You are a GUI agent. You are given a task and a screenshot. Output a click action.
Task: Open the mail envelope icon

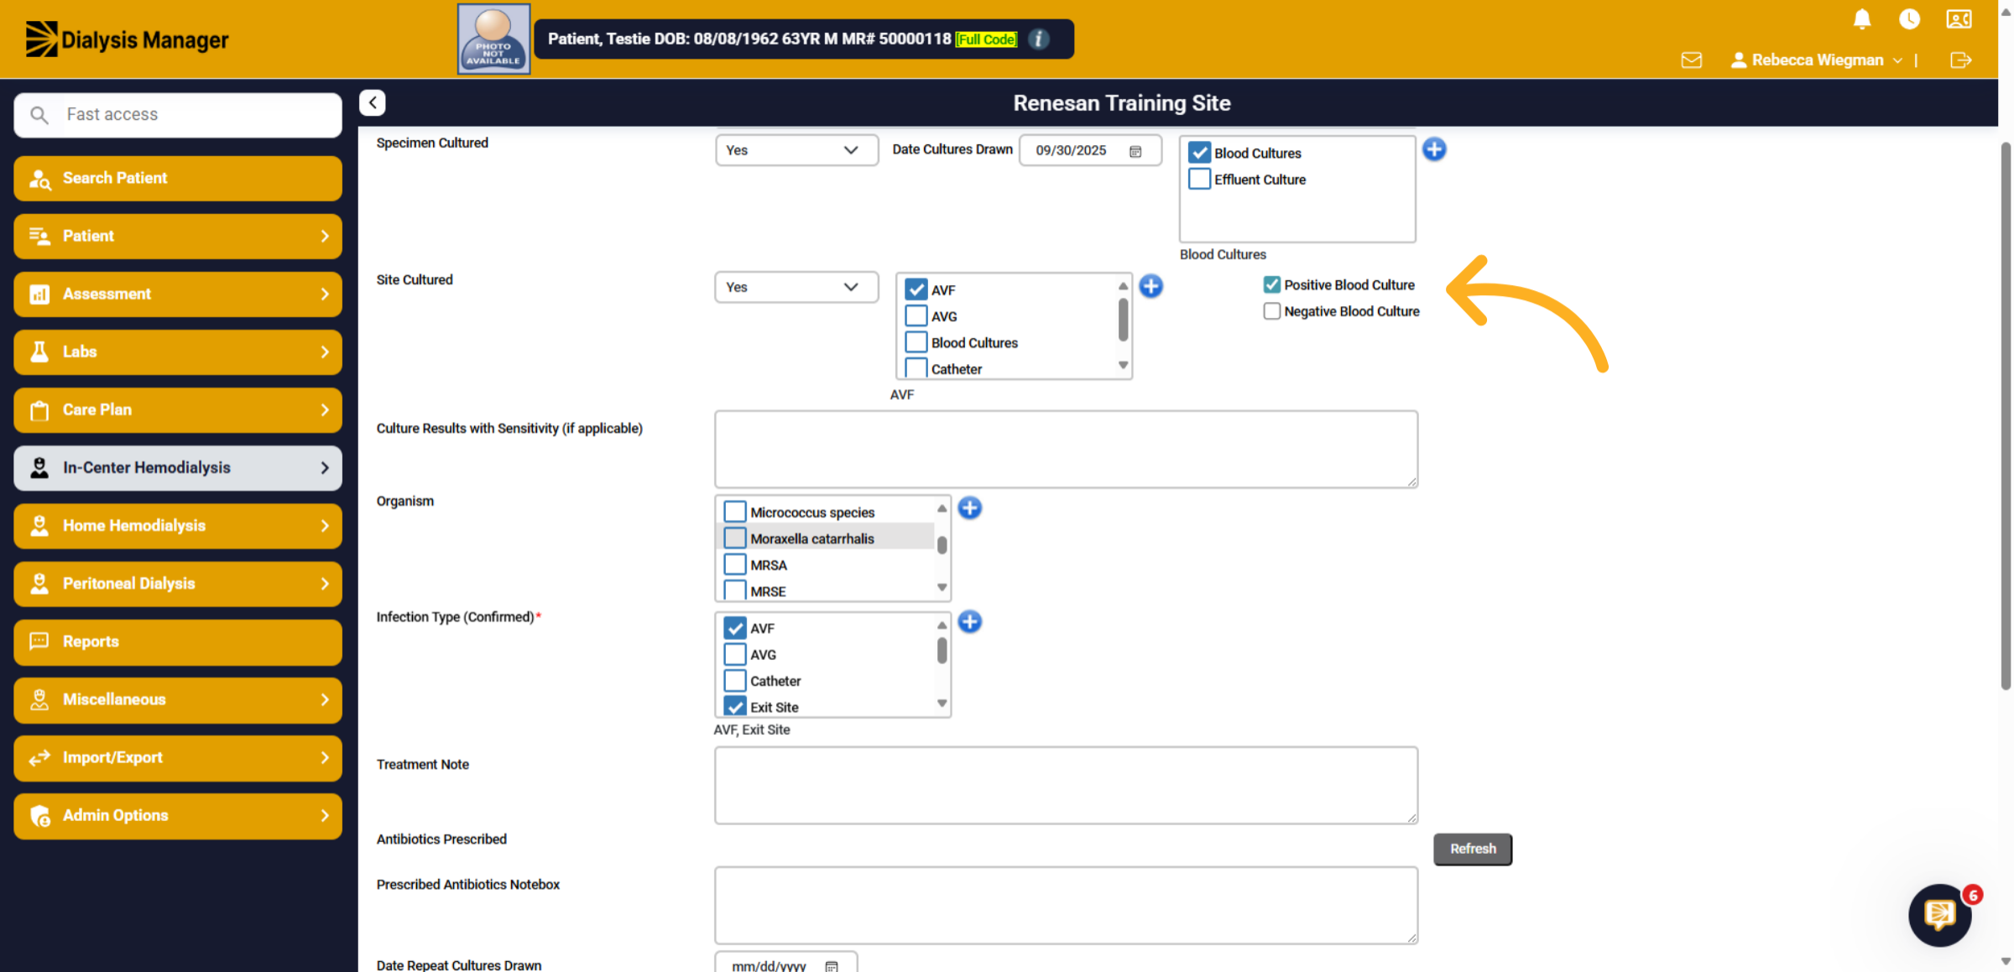(1692, 60)
